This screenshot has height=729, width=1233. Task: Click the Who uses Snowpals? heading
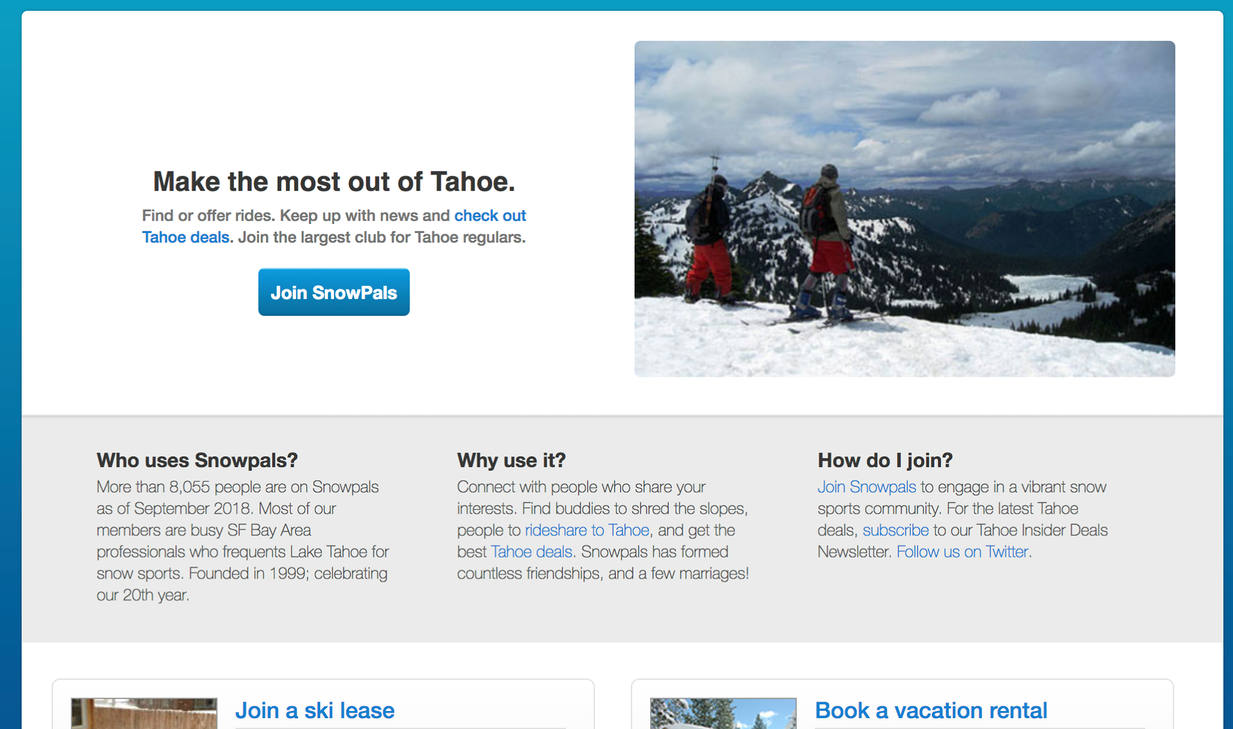[x=197, y=460]
